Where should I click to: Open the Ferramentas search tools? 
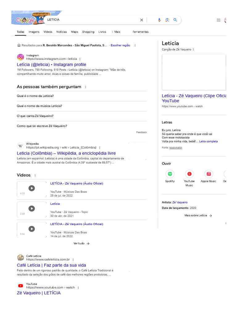[x=140, y=32]
